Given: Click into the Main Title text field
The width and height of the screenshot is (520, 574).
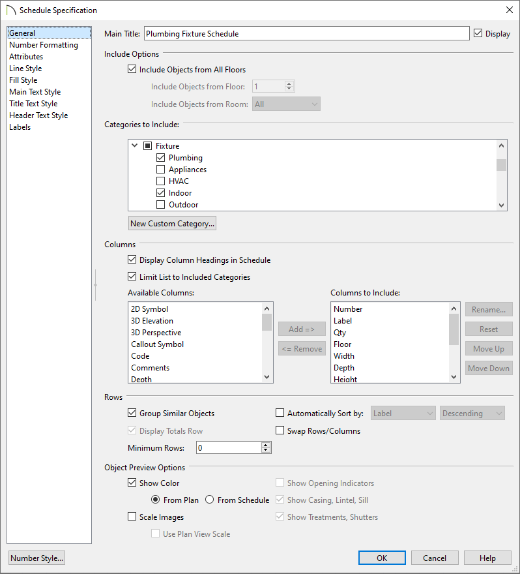Looking at the screenshot, I should tap(306, 34).
